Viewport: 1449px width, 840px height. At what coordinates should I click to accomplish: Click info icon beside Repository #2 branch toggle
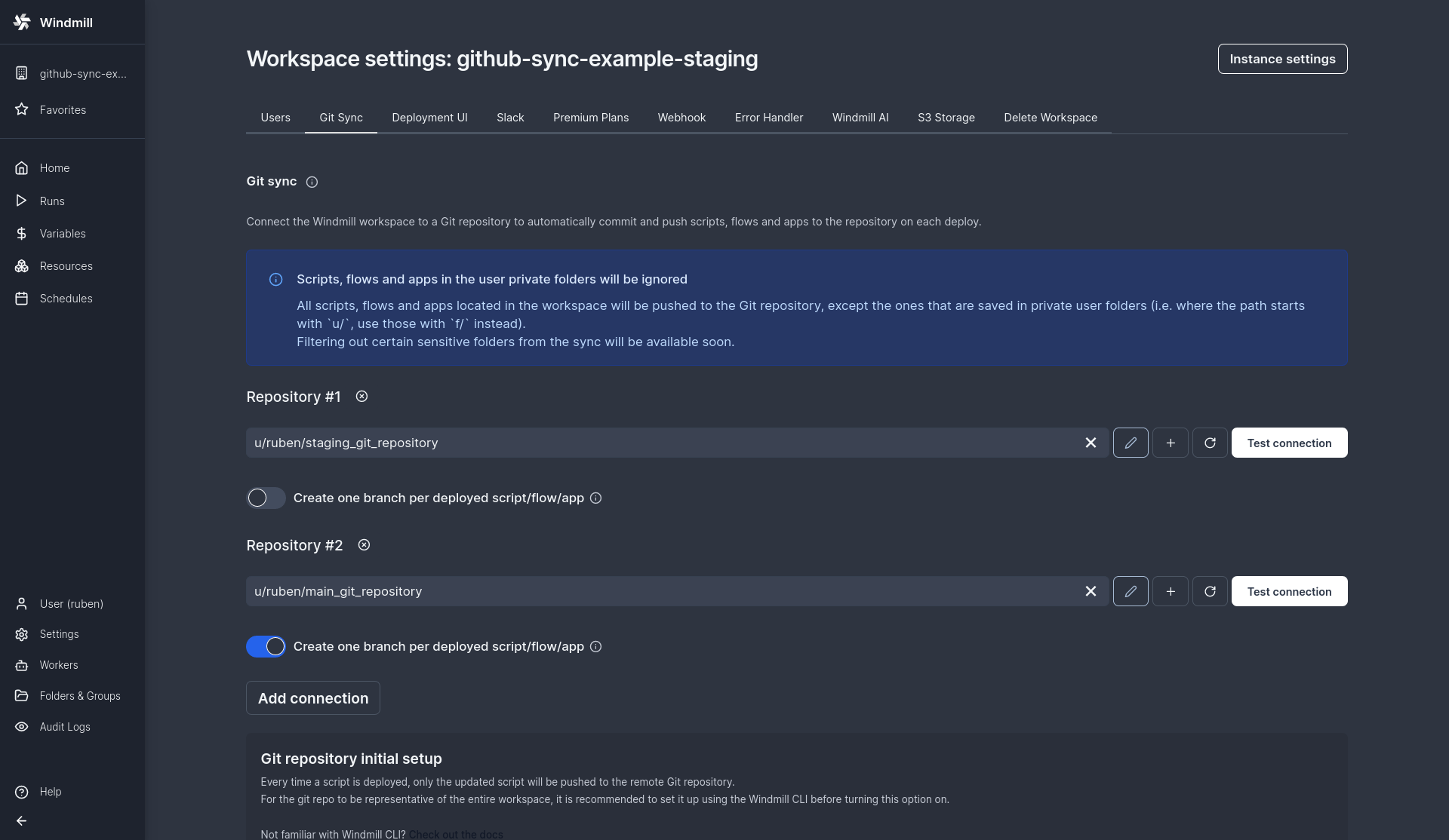(595, 646)
